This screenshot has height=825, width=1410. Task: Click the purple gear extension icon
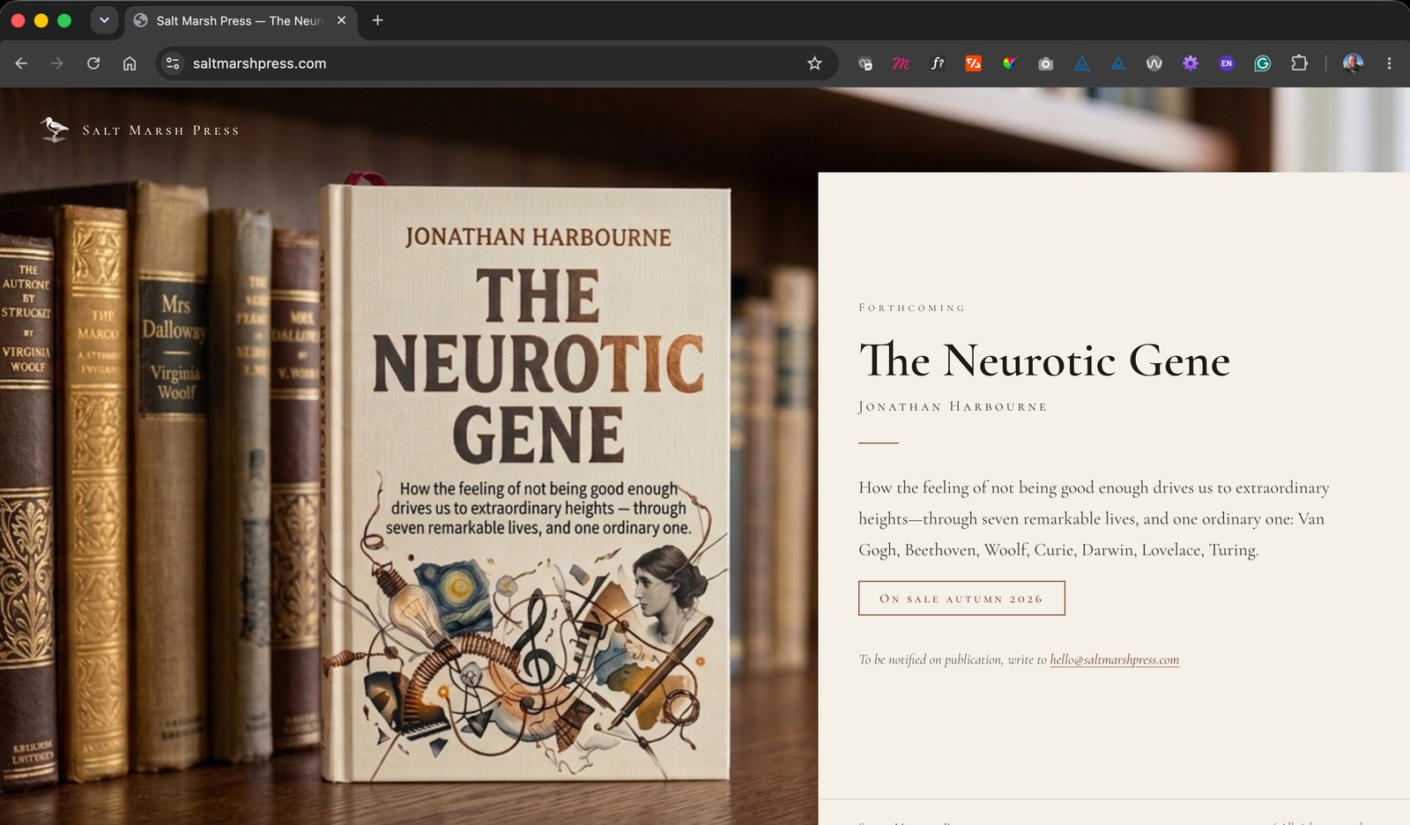click(x=1191, y=63)
